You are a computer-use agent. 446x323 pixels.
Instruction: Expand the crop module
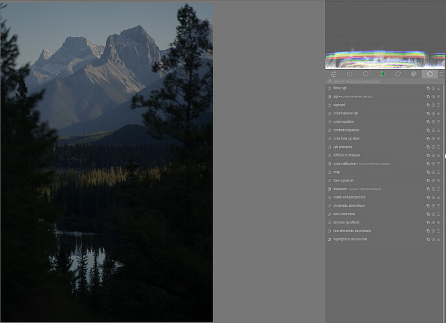337,172
